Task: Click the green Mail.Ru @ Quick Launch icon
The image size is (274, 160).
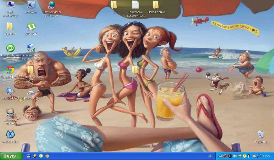Action: pyautogui.click(x=41, y=156)
